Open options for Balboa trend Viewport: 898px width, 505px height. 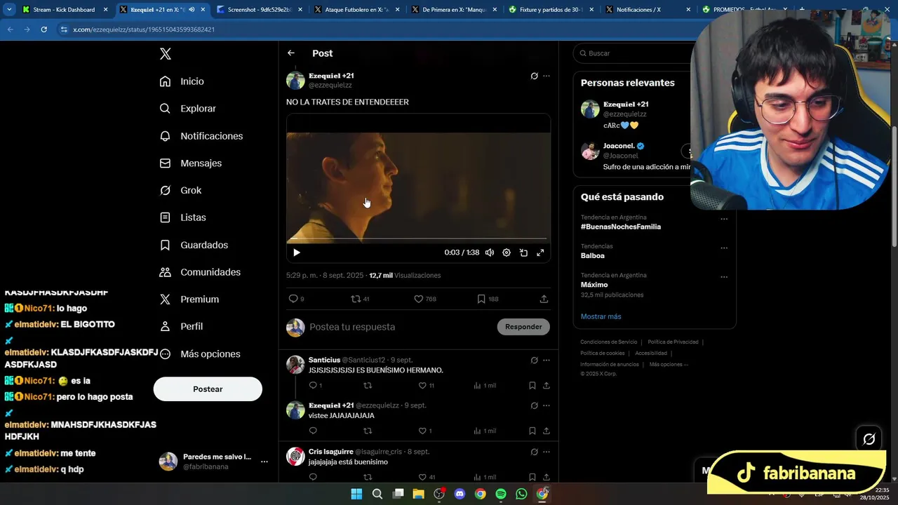click(724, 248)
